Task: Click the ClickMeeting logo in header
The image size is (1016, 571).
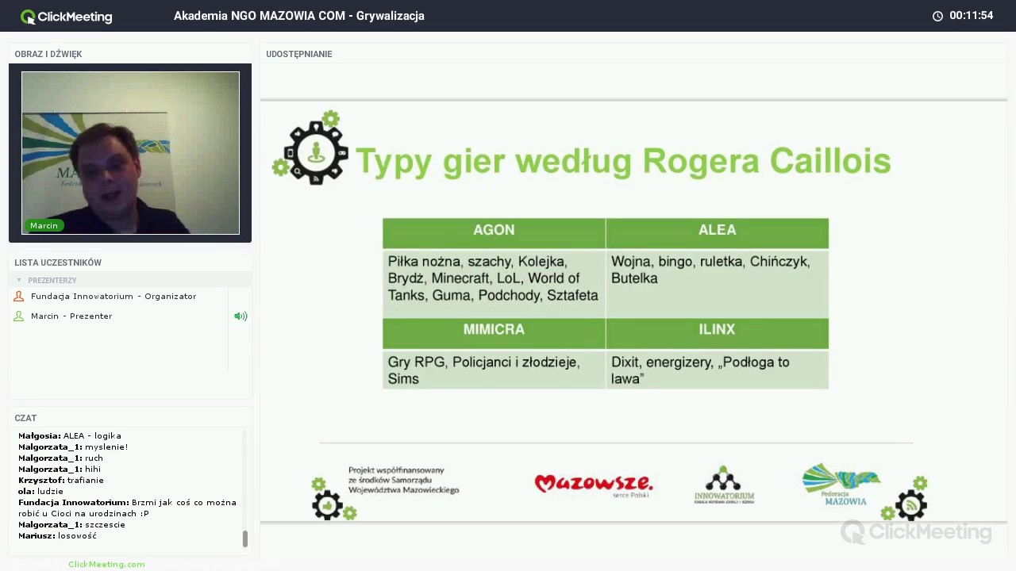Action: click(x=67, y=16)
